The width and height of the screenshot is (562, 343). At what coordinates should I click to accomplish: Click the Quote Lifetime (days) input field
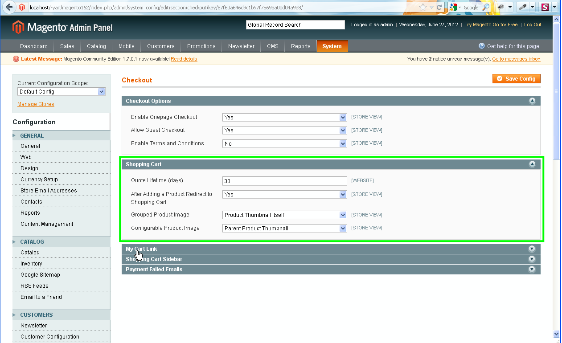[284, 181]
